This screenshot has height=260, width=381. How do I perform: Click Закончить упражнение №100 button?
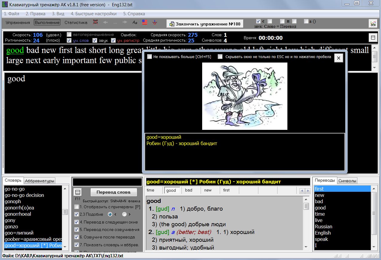[x=205, y=24]
